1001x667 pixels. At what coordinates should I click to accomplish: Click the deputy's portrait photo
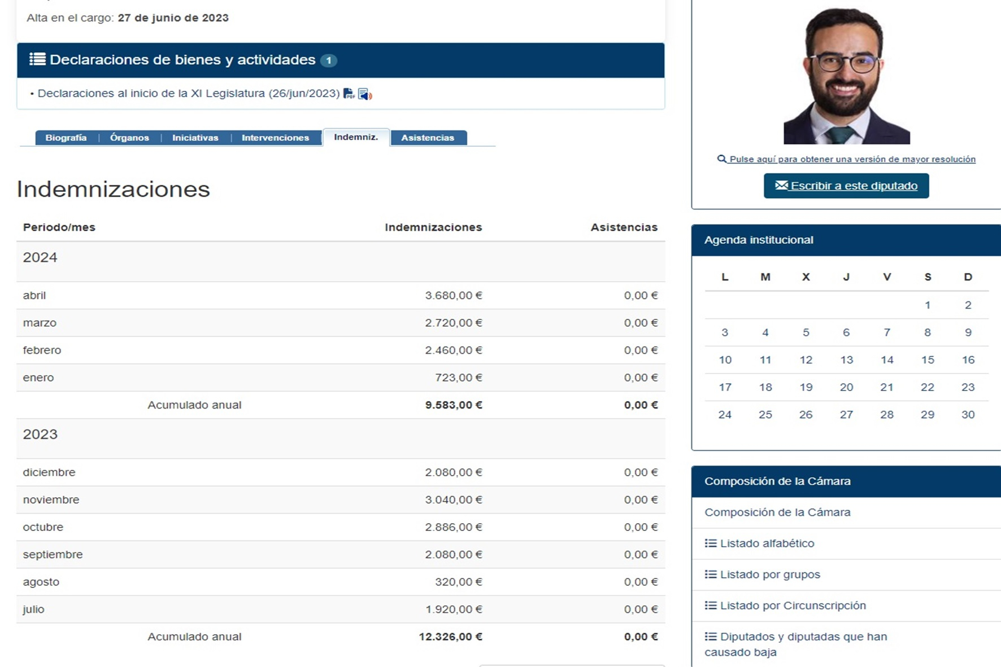pos(846,76)
